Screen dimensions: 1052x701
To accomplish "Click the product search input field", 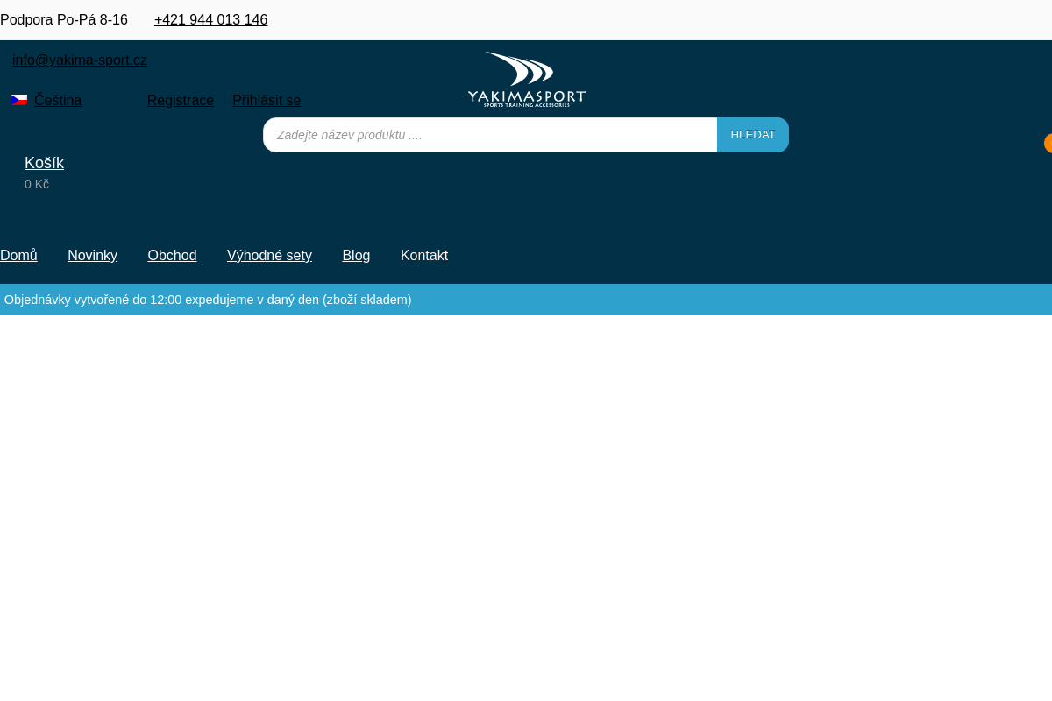I will pyautogui.click(x=489, y=135).
